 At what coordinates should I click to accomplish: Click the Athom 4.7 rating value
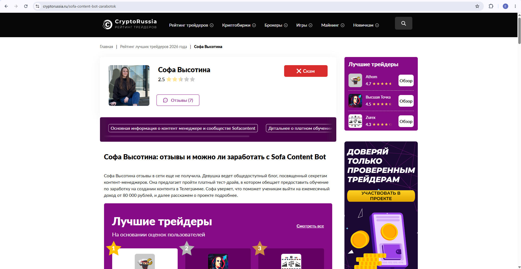click(x=368, y=84)
